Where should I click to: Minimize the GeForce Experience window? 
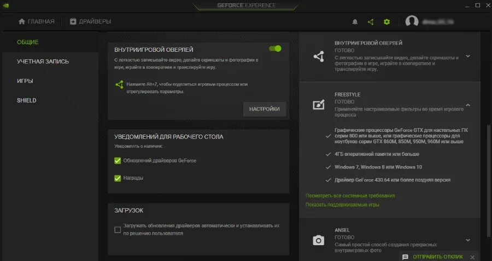click(467, 5)
